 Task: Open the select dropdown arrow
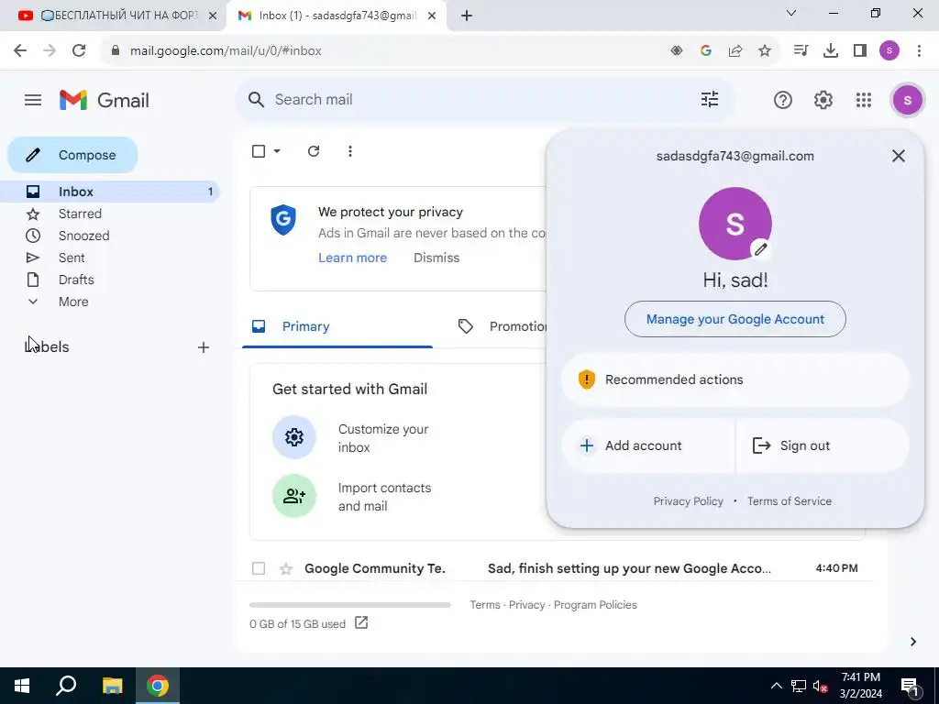[277, 151]
